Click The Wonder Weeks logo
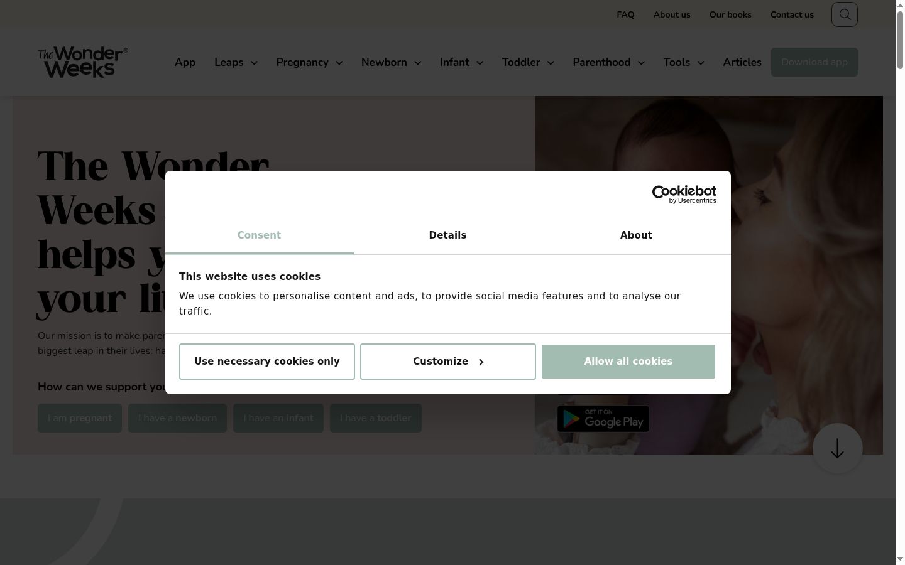The image size is (905, 565). click(82, 62)
